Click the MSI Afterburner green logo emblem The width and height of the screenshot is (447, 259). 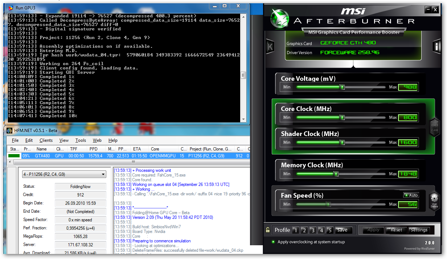pos(279,18)
